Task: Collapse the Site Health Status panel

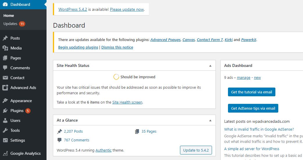Action: click(x=210, y=66)
